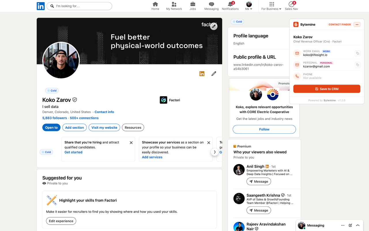369x231 pixels.
Task: Edit the banner image pencil icon
Action: (214, 26)
